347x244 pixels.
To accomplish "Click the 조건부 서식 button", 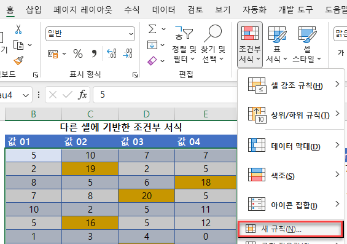I will click(x=250, y=45).
